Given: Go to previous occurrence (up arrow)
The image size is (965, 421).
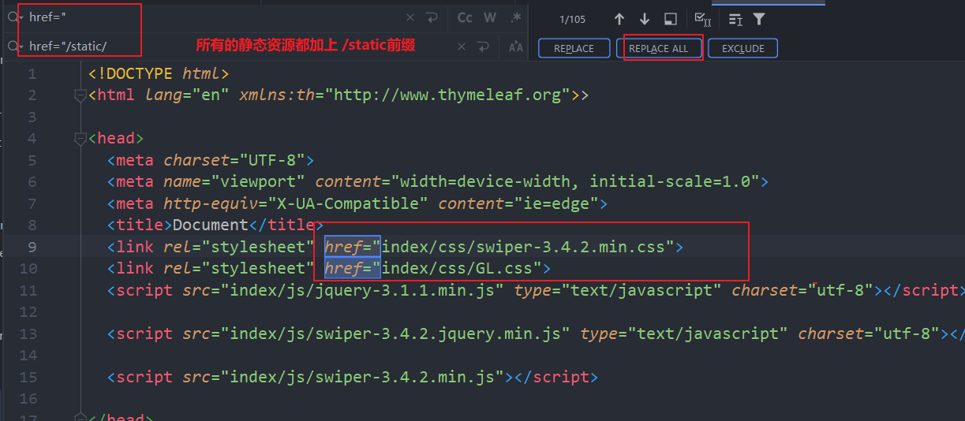Looking at the screenshot, I should [619, 19].
